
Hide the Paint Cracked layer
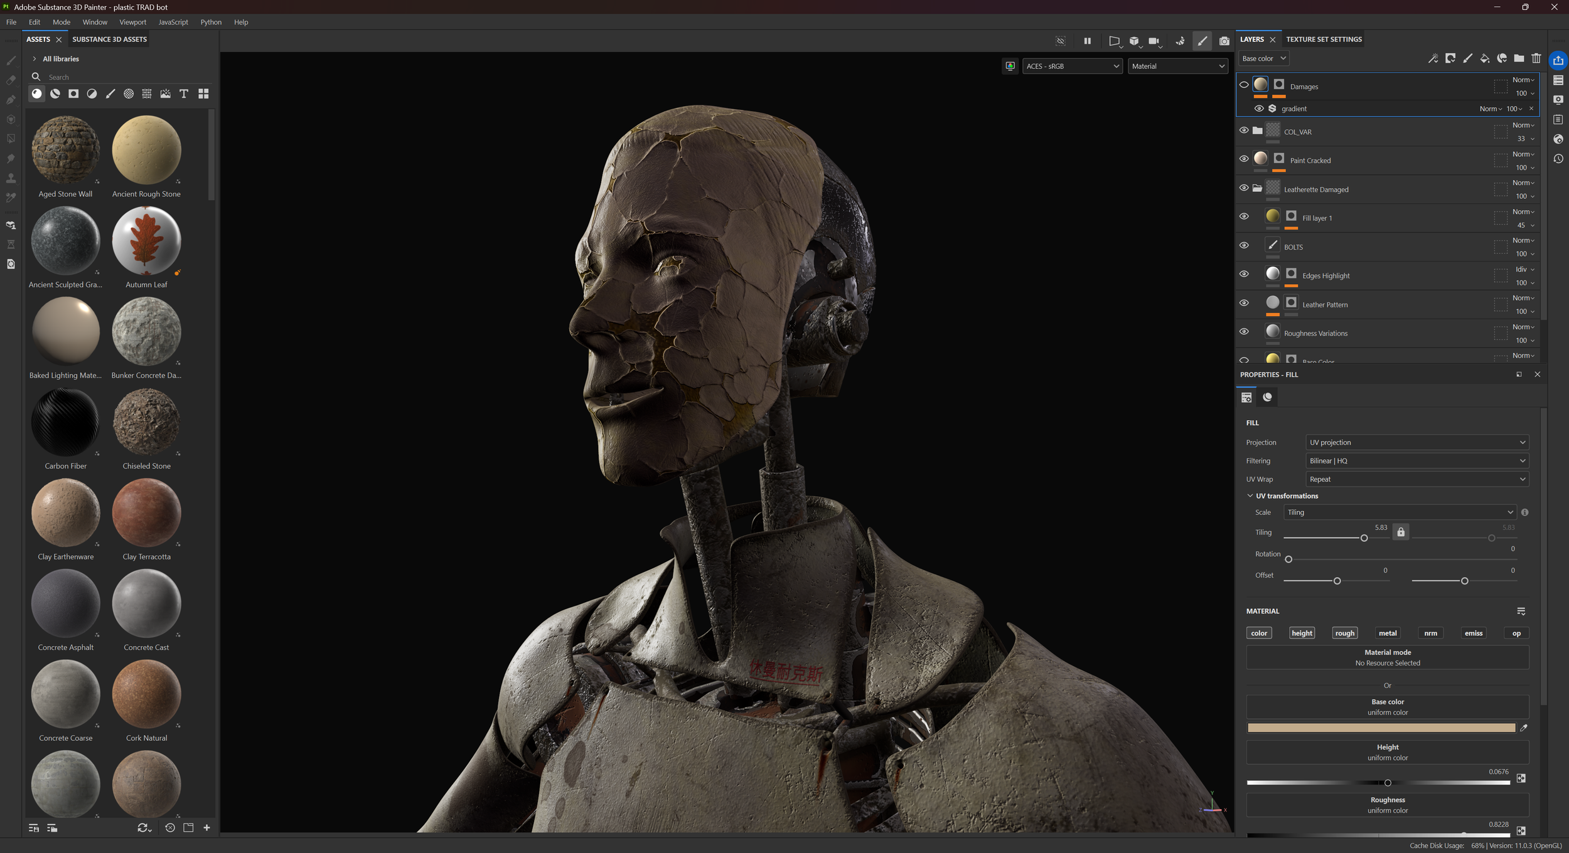click(x=1244, y=159)
